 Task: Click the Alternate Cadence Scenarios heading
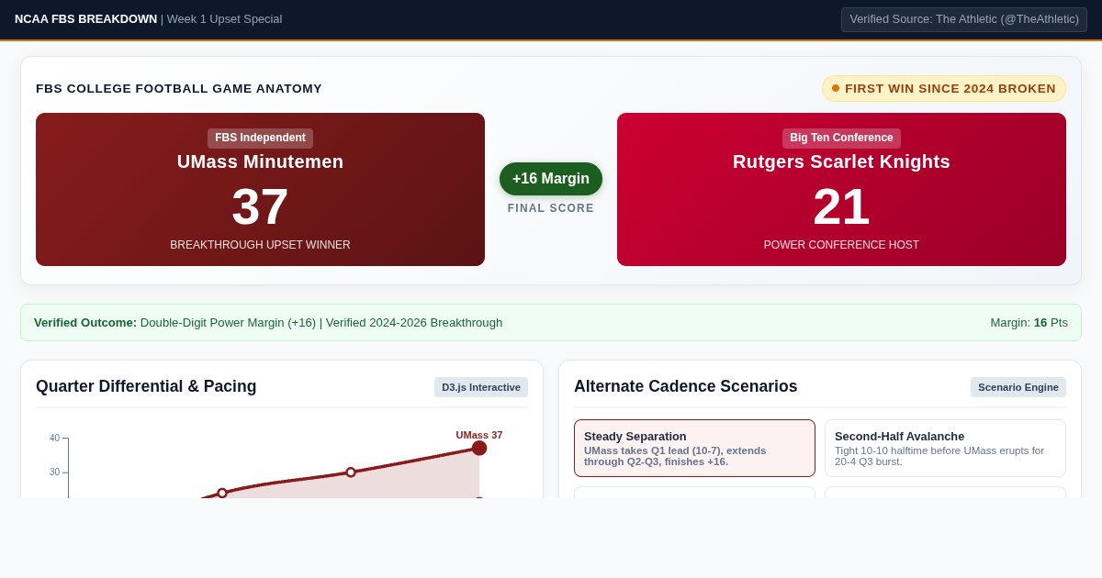pyautogui.click(x=686, y=387)
